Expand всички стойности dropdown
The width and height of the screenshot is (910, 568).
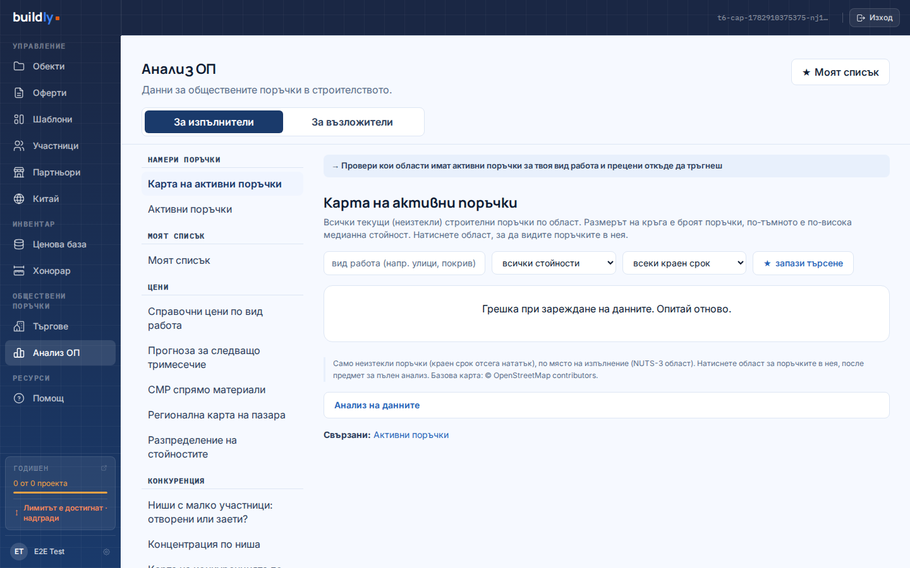[x=555, y=263]
